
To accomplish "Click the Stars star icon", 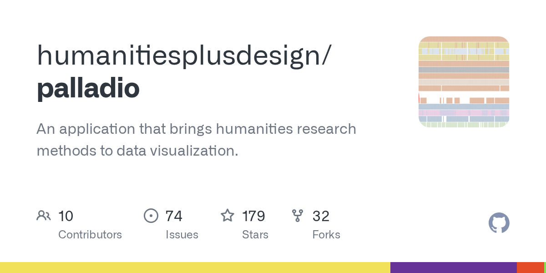I will click(227, 215).
